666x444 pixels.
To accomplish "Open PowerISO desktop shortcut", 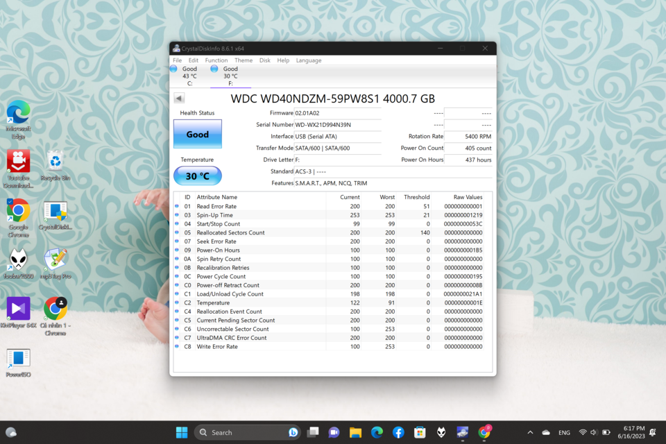I will (x=18, y=363).
